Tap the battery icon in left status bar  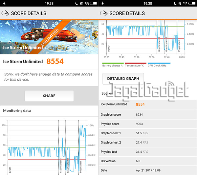pos(94,3)
